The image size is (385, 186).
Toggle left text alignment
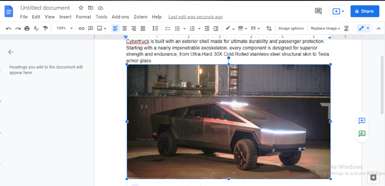[x=115, y=28]
